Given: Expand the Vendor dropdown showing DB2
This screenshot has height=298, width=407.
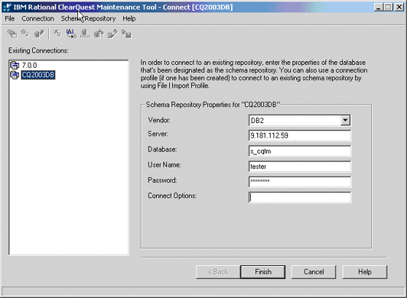Looking at the screenshot, I should (345, 120).
